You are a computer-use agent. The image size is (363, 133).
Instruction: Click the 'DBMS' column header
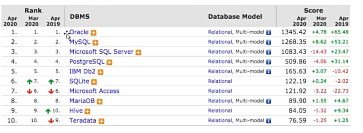[x=80, y=17]
